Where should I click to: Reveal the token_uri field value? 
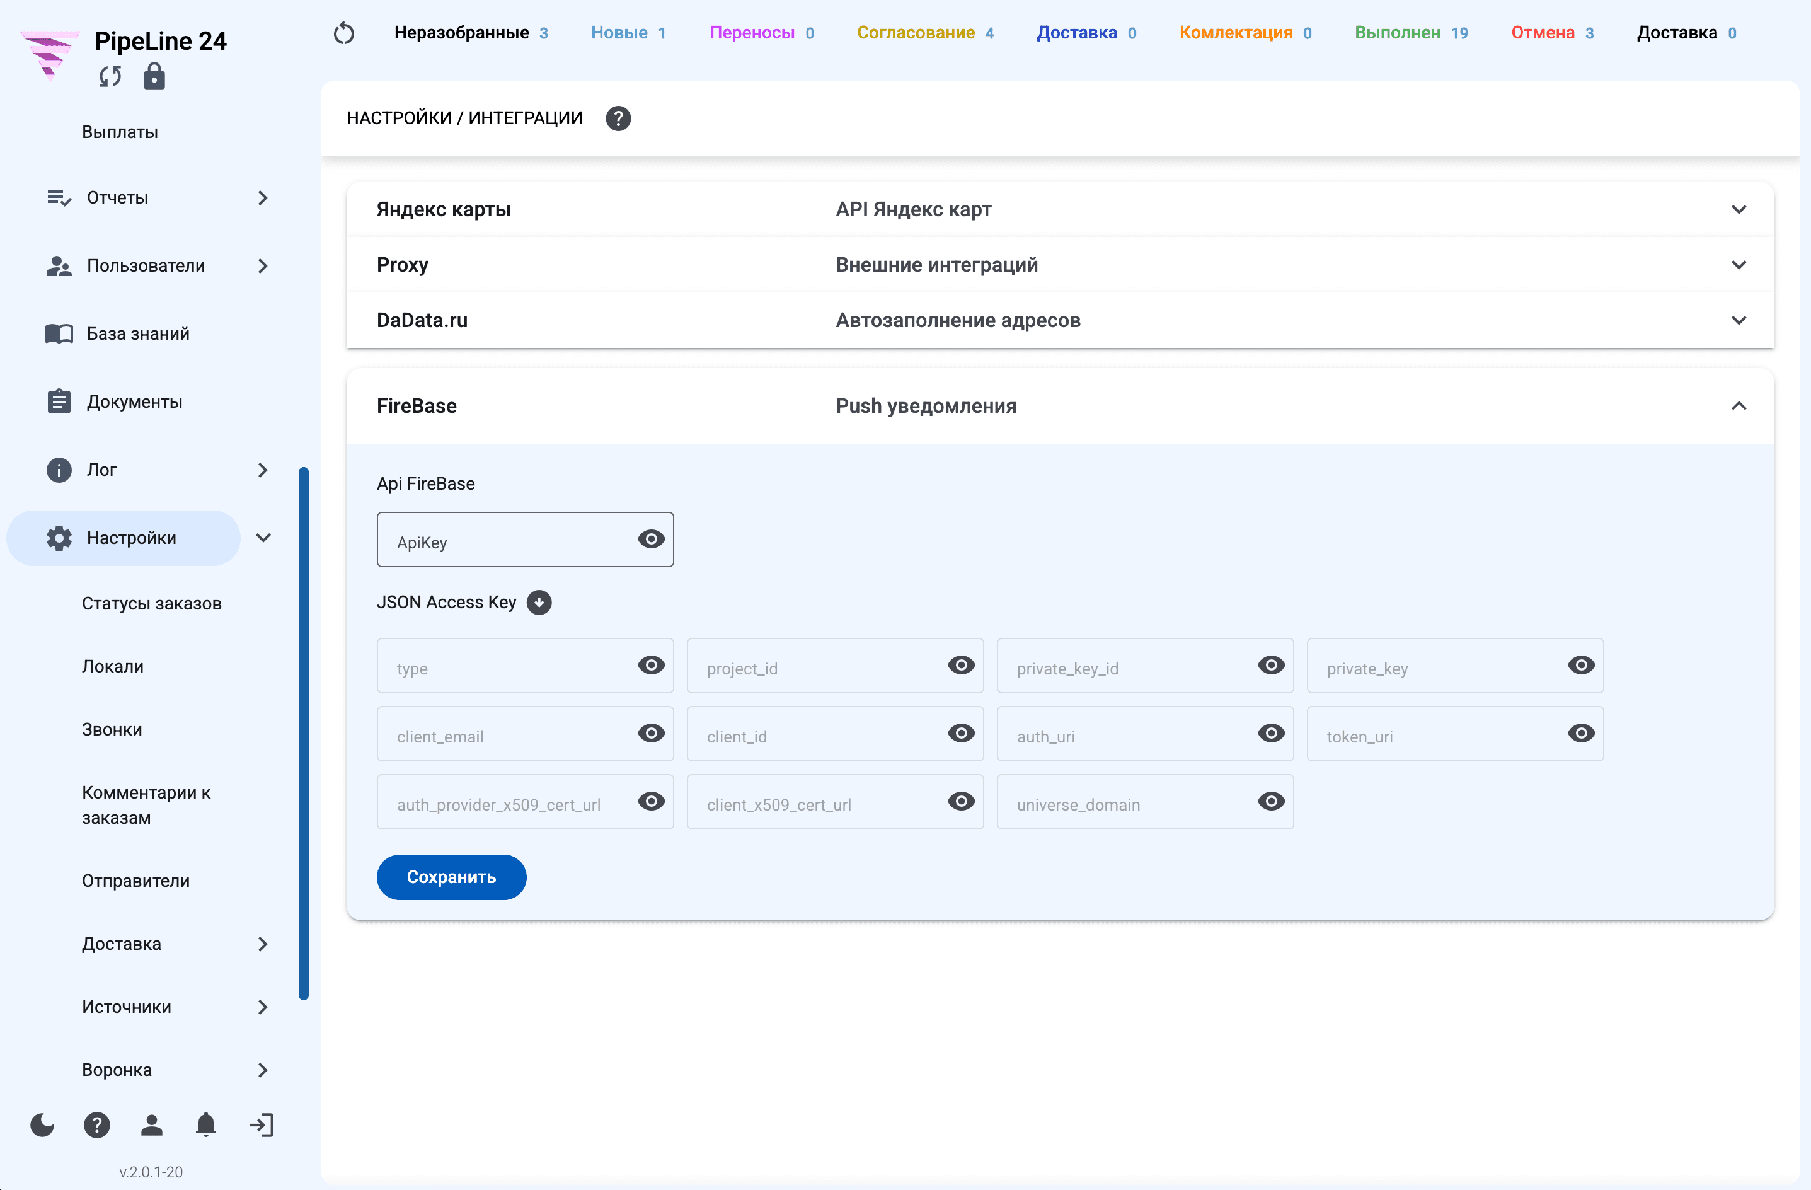coord(1581,733)
